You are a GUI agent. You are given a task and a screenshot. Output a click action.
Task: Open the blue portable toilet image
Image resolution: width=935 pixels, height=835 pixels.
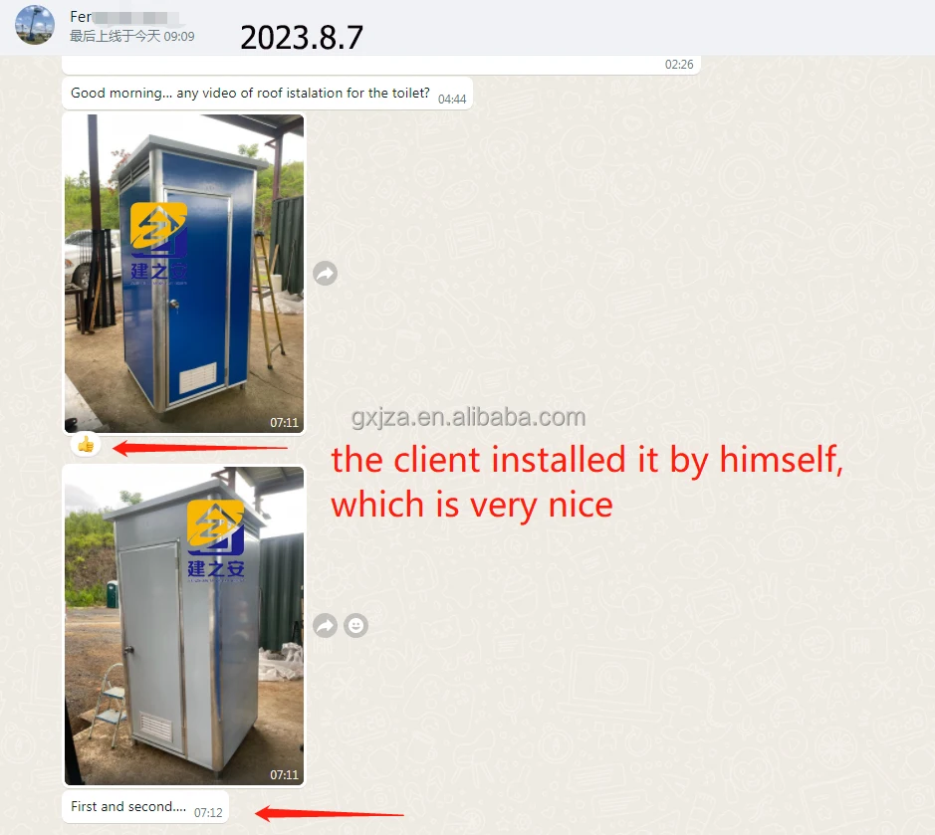(x=184, y=274)
